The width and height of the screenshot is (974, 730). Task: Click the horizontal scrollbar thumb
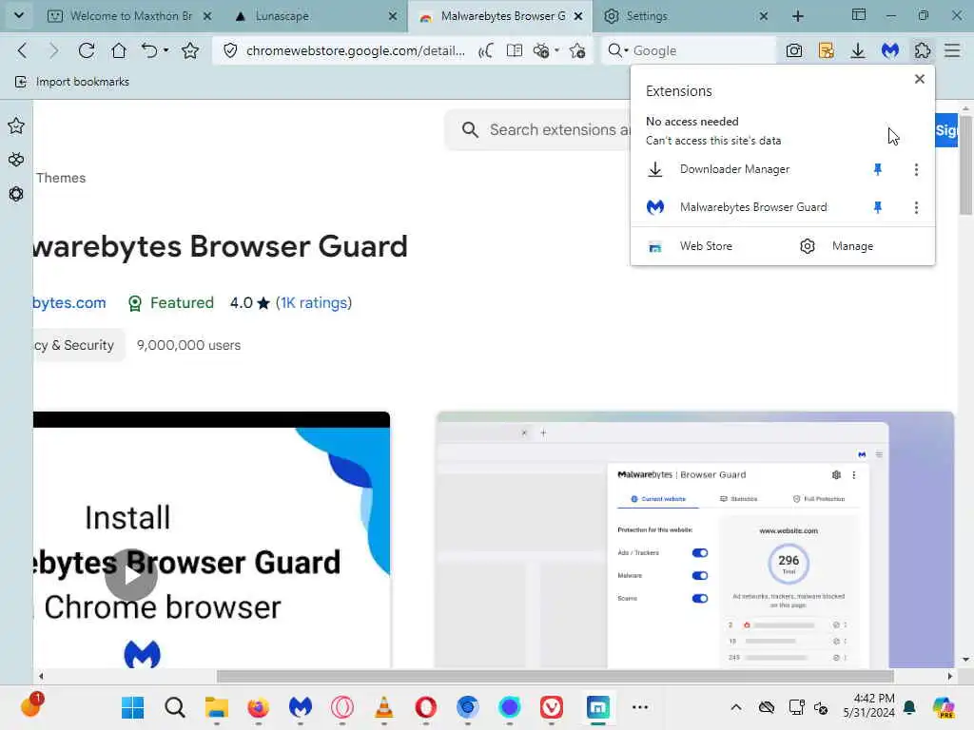pyautogui.click(x=555, y=676)
